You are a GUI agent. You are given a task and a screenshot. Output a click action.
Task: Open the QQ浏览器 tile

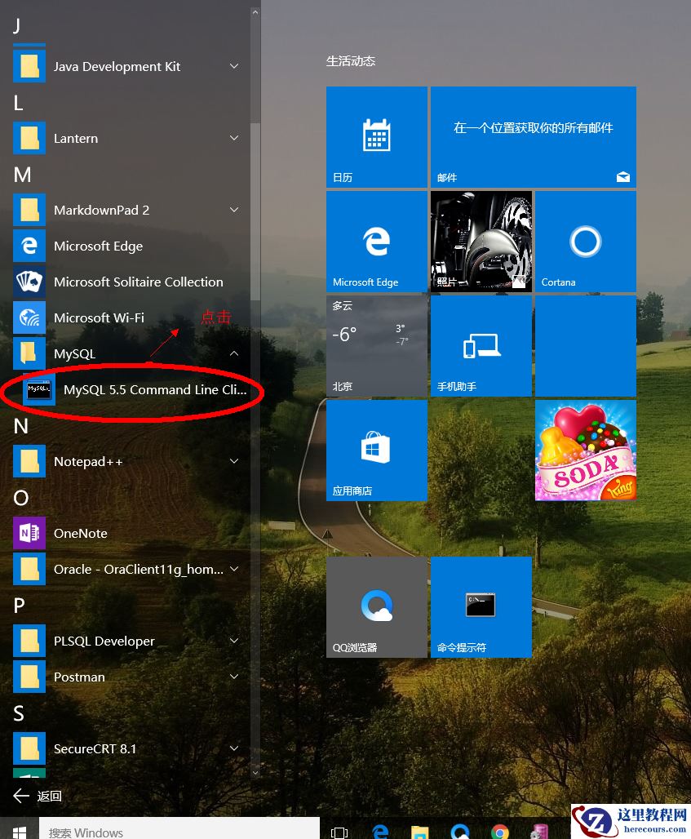click(x=376, y=606)
